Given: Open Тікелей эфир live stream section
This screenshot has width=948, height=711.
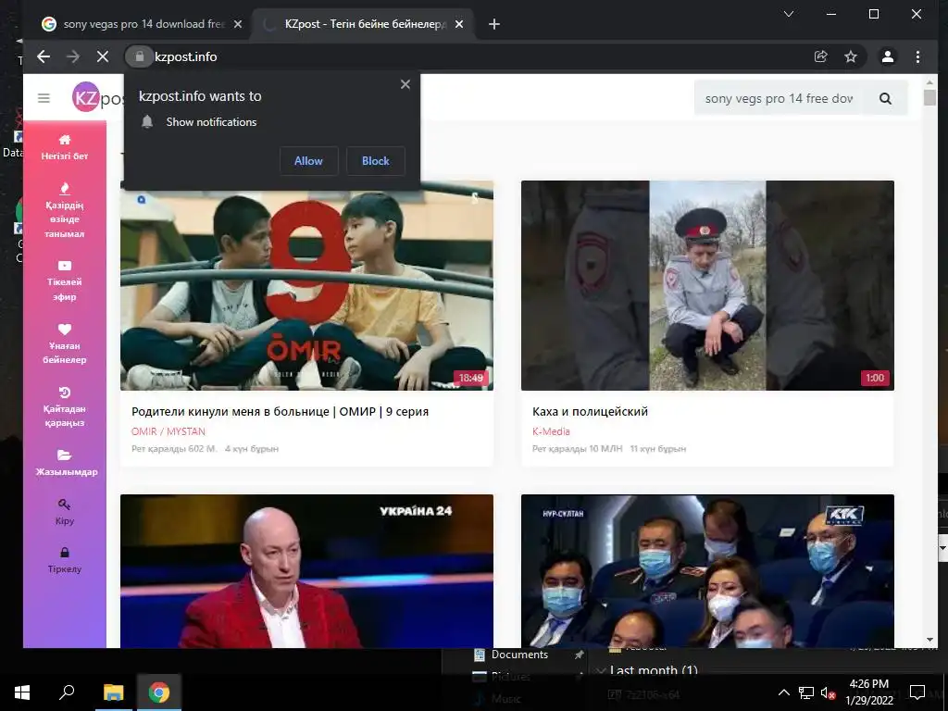Looking at the screenshot, I should (x=64, y=281).
